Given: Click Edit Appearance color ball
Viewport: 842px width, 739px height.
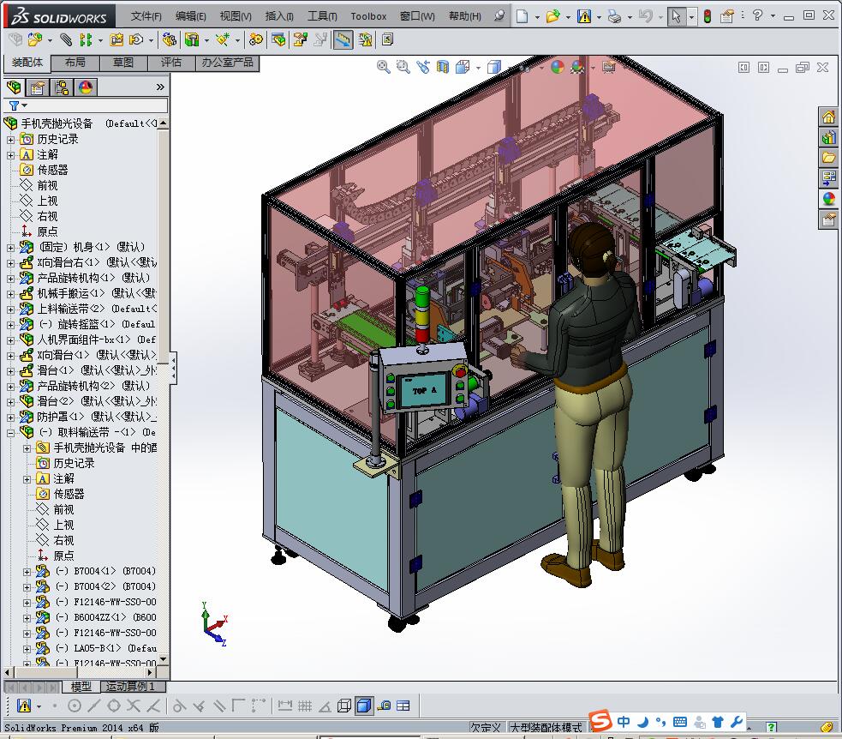Looking at the screenshot, I should [558, 67].
